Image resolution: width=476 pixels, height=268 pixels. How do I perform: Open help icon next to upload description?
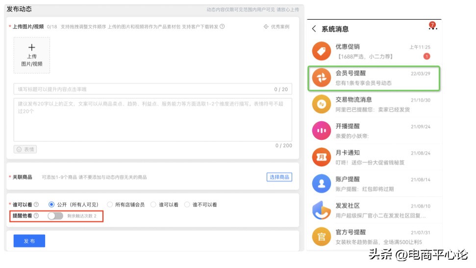pos(222,26)
